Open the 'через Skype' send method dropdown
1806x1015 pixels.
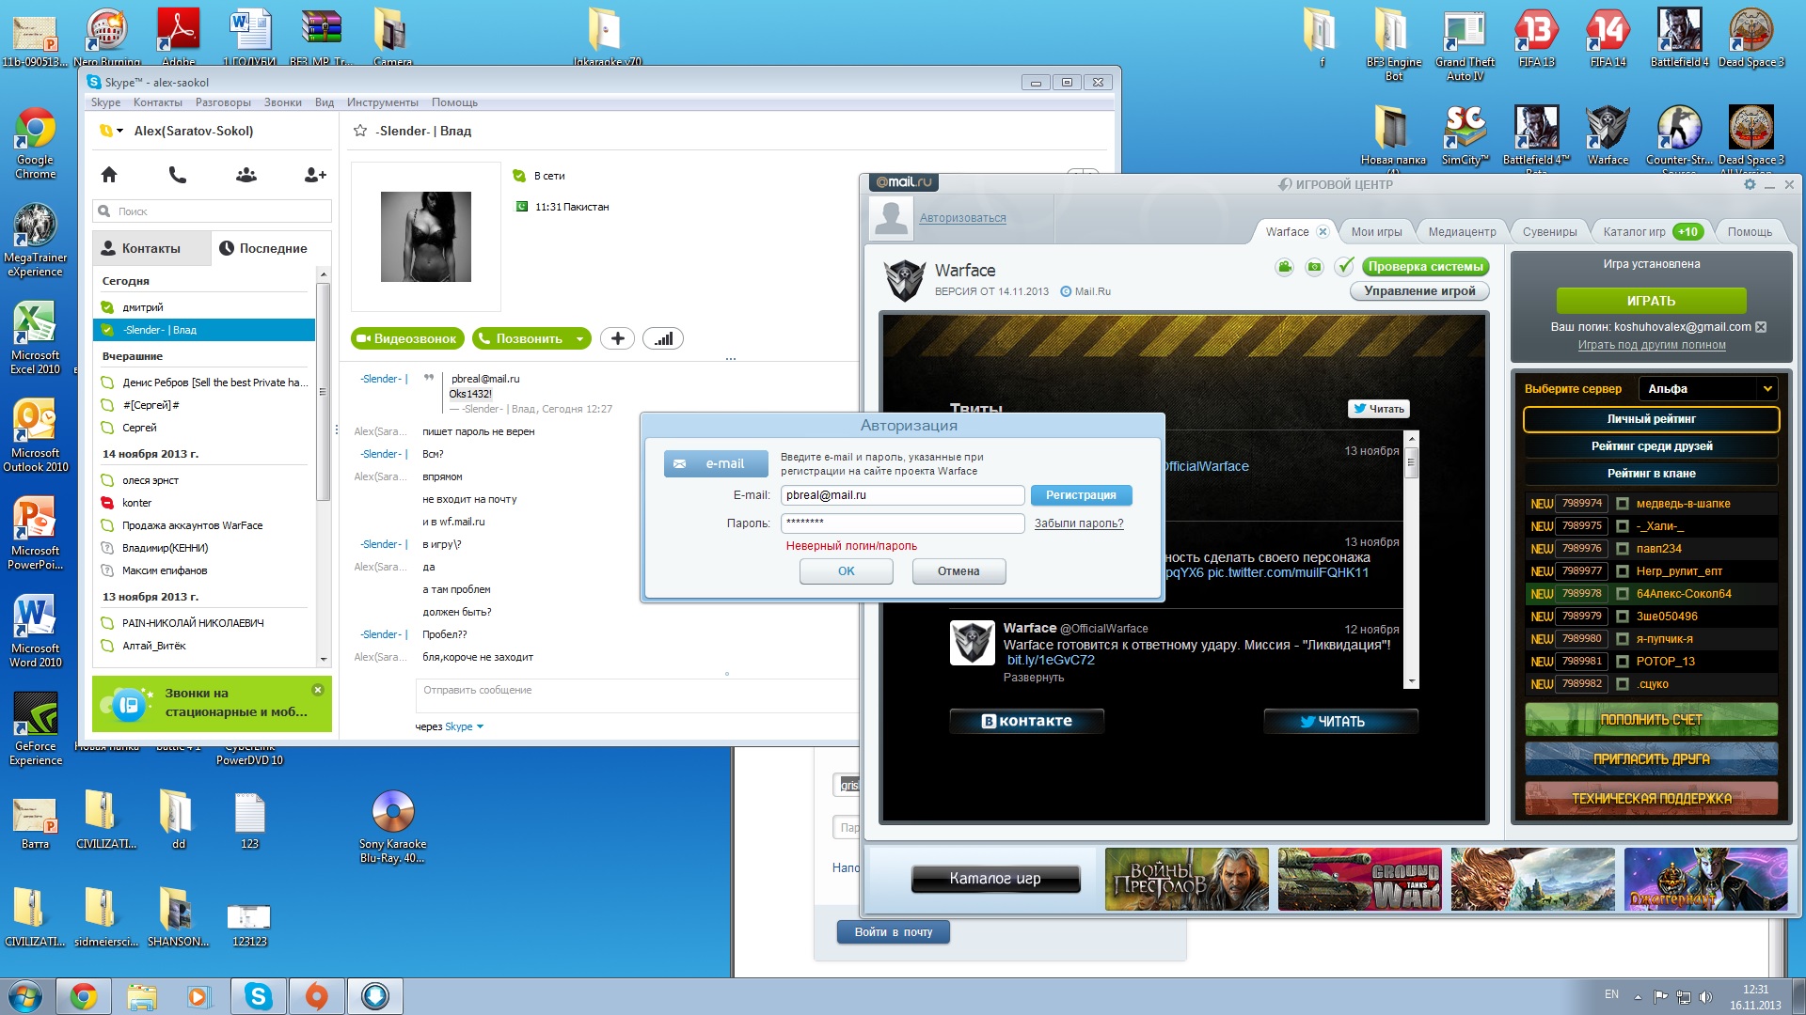click(x=464, y=726)
